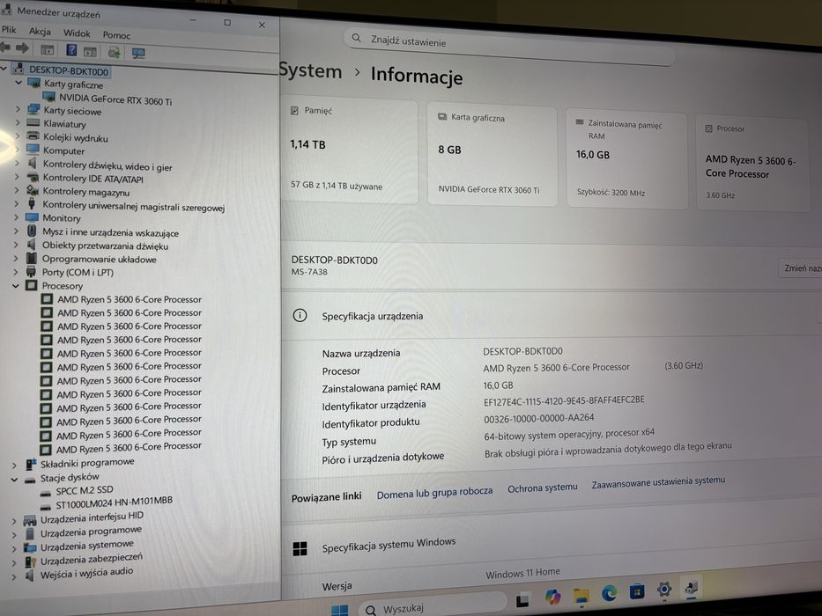Expand the Karty sieciowe category

(18, 109)
